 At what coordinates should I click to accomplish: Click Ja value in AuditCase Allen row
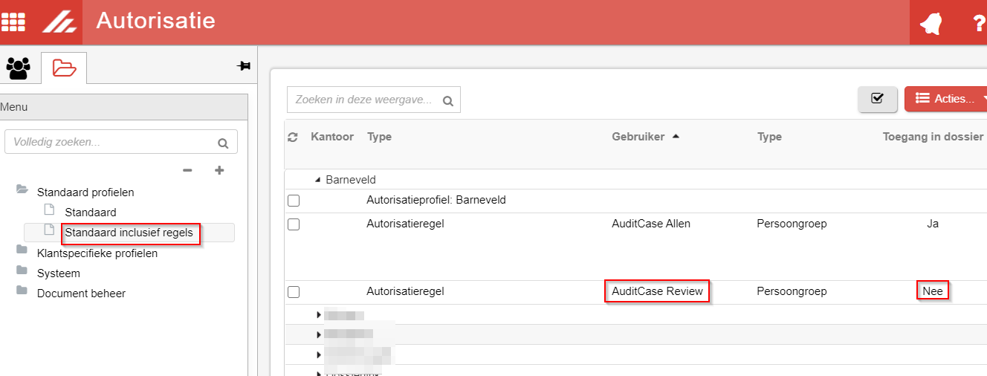pyautogui.click(x=933, y=223)
